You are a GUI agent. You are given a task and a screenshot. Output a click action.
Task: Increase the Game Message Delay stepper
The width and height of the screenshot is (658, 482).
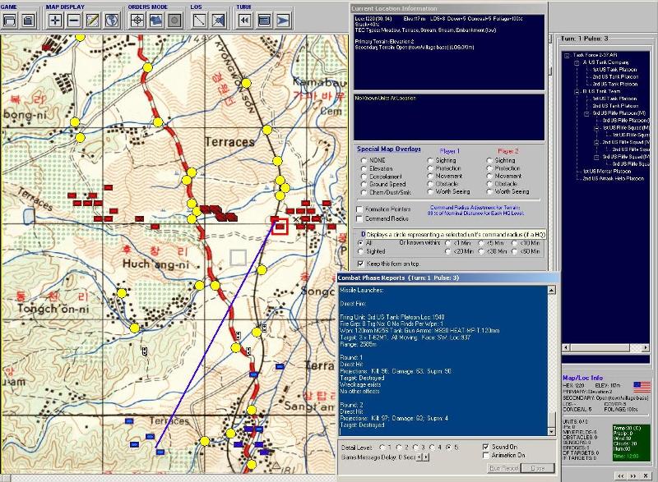[424, 457]
